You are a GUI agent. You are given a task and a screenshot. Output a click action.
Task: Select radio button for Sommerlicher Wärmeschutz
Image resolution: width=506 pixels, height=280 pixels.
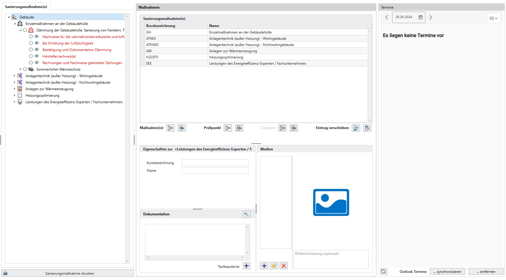[x=25, y=69]
